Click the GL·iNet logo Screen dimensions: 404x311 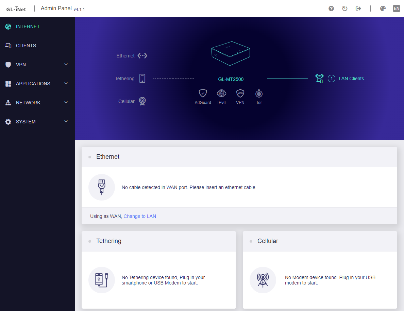point(16,9)
